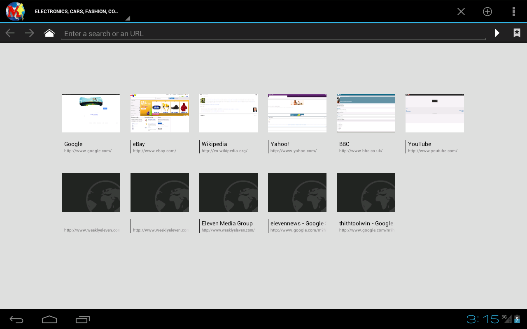This screenshot has width=527, height=329.
Task: Go back using the browser back arrow
Action: [10, 33]
